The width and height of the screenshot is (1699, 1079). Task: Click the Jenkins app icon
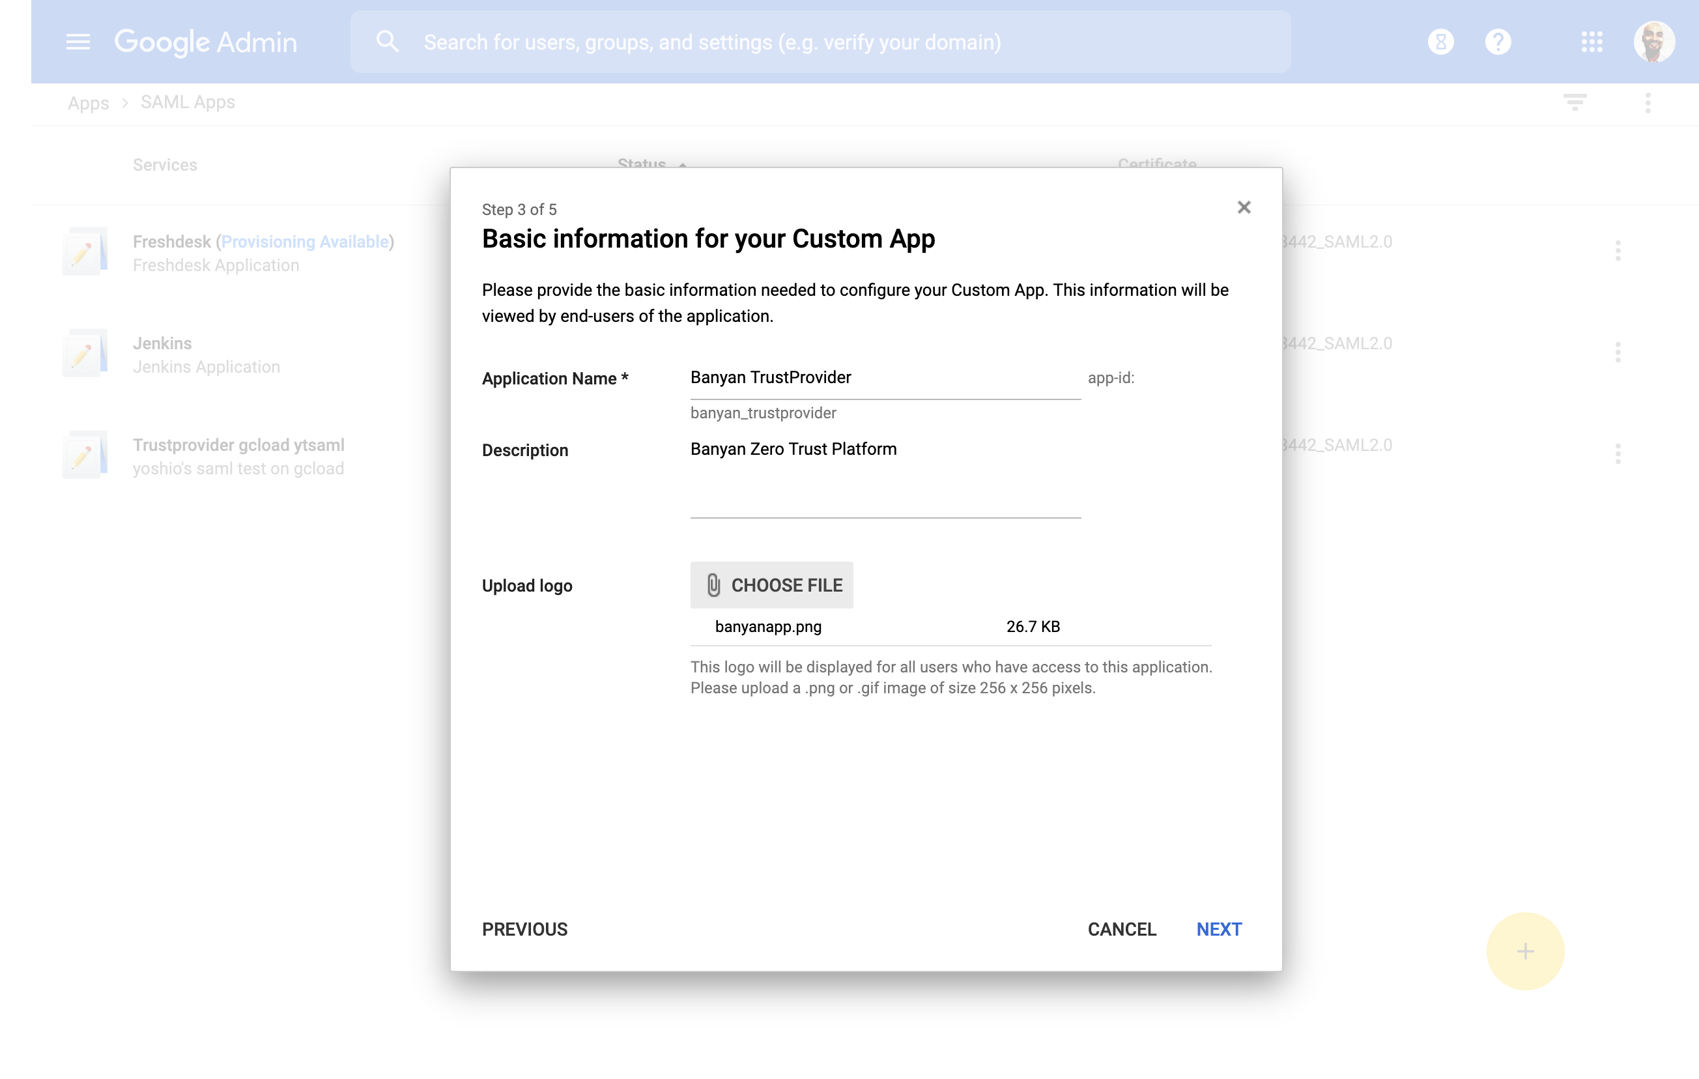[x=85, y=353]
